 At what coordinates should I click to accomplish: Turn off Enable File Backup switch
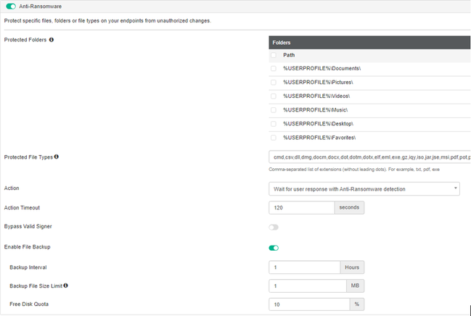coord(274,248)
